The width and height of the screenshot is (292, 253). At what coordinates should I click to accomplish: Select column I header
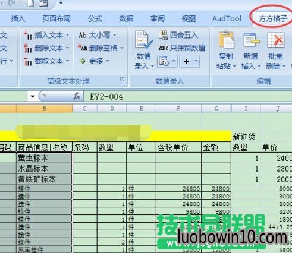(246, 109)
